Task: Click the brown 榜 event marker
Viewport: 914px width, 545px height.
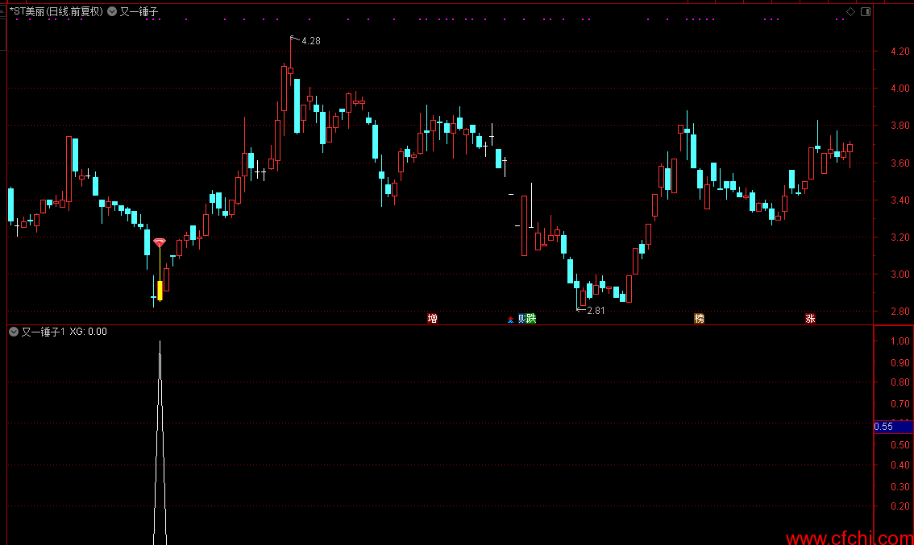Action: pyautogui.click(x=699, y=319)
